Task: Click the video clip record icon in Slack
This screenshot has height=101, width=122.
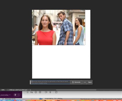Action: point(46,92)
